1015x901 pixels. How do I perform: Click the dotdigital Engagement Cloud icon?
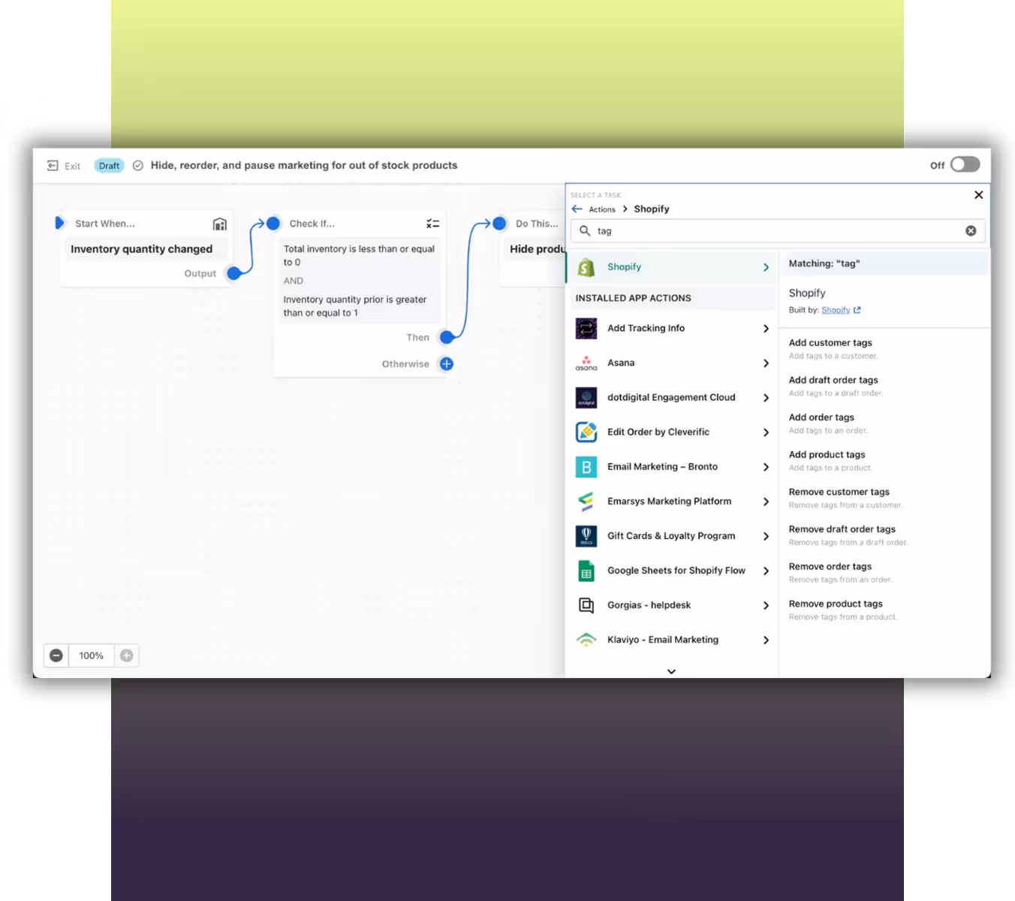(586, 398)
